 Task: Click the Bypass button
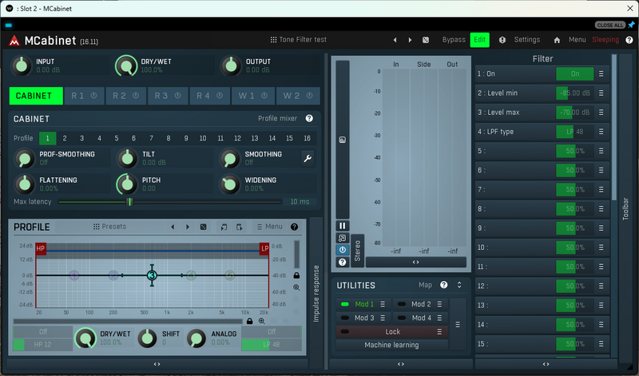454,39
